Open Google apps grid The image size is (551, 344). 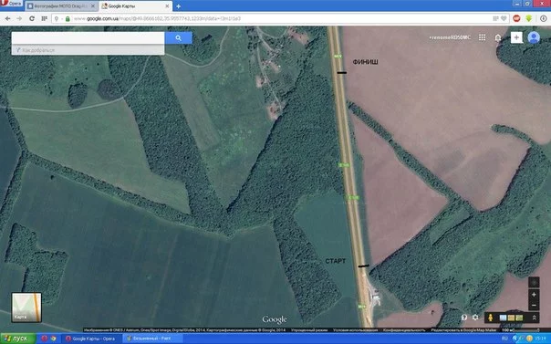[x=482, y=37]
